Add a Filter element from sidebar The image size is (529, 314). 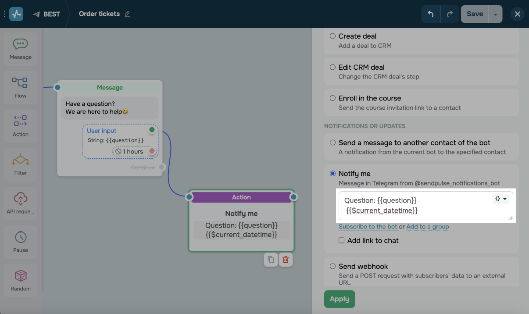[21, 165]
